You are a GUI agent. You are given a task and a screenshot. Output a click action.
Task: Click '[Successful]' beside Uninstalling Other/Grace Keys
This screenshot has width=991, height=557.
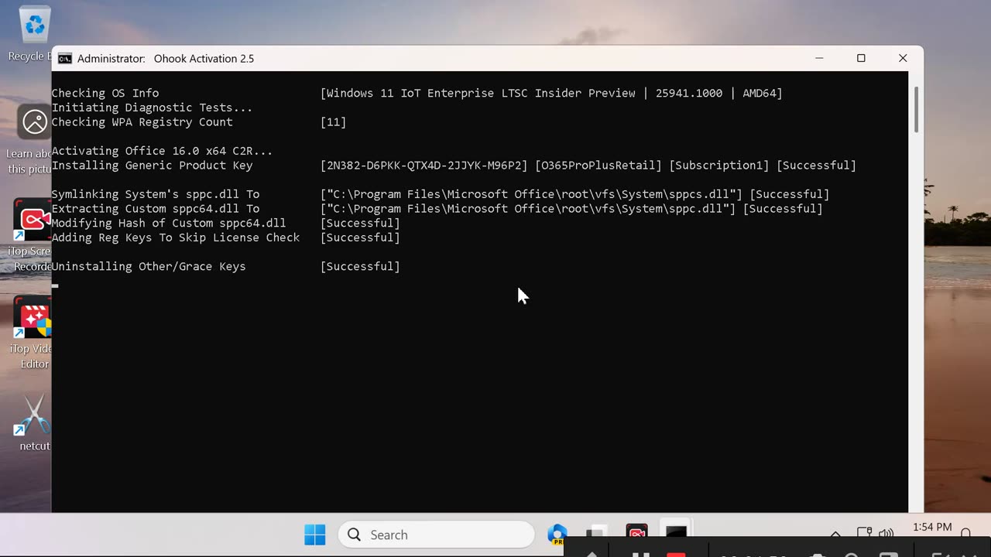(x=360, y=266)
